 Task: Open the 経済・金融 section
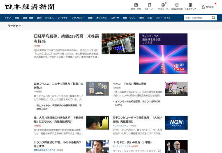[28, 18]
